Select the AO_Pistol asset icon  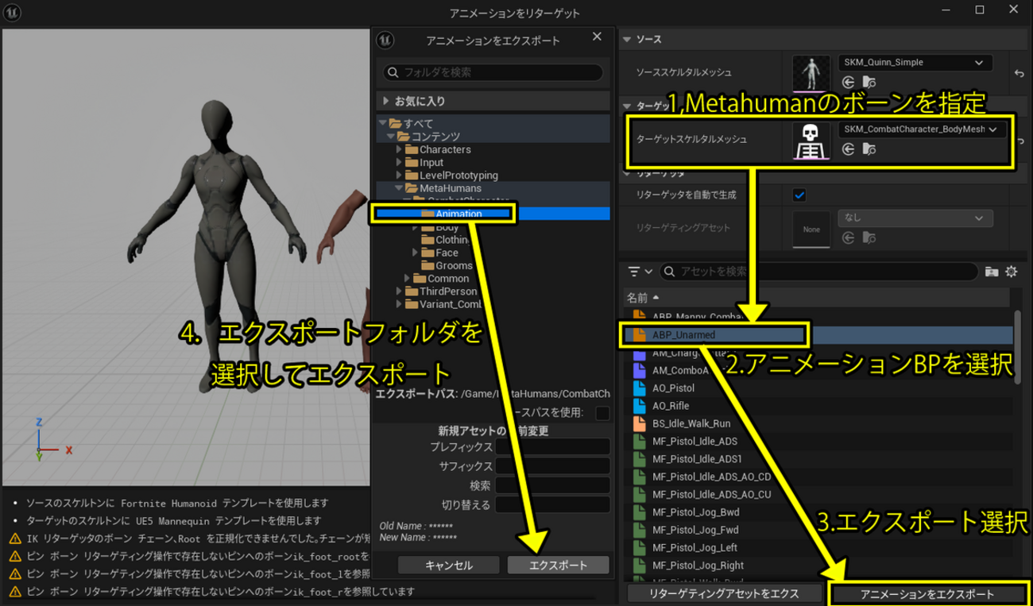point(640,388)
